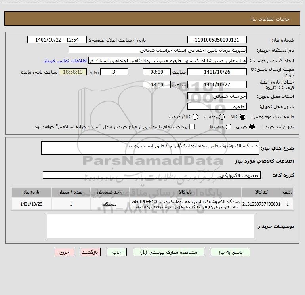305x295 pixels.
Task: Click the ردیف column header
Action: click(x=287, y=192)
